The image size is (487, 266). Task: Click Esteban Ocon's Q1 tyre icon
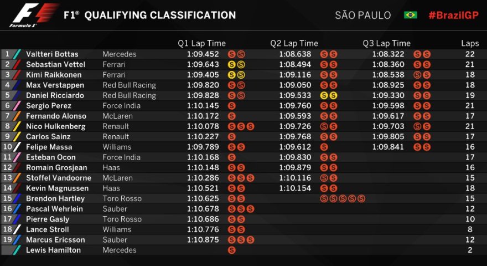pyautogui.click(x=231, y=157)
